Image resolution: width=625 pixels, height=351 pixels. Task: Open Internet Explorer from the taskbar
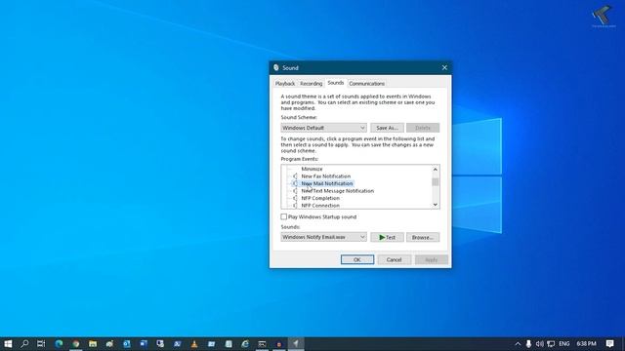pyautogui.click(x=245, y=344)
